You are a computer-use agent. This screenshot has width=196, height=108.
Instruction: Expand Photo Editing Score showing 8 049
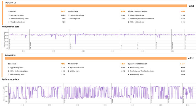128,67
